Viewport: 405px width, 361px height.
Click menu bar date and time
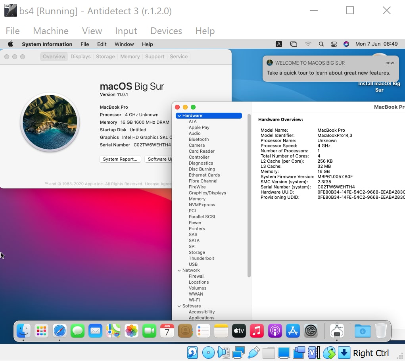point(376,44)
